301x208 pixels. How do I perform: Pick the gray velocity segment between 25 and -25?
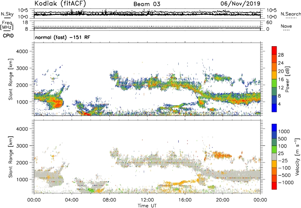pos(274,157)
